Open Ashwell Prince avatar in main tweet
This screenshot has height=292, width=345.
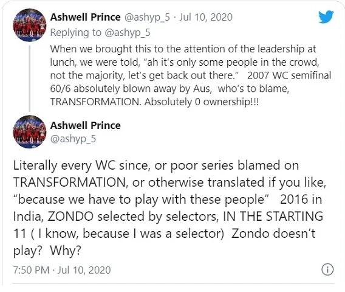click(30, 131)
